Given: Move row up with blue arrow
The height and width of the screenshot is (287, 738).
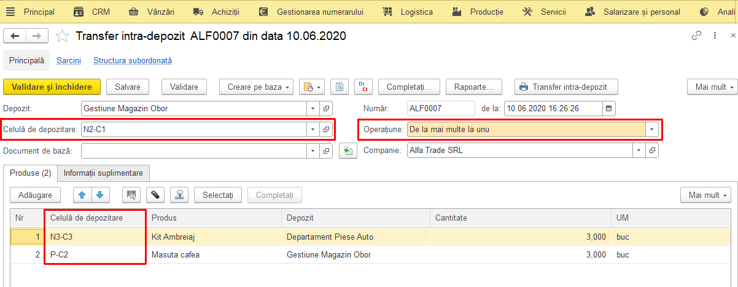Looking at the screenshot, I should point(82,195).
